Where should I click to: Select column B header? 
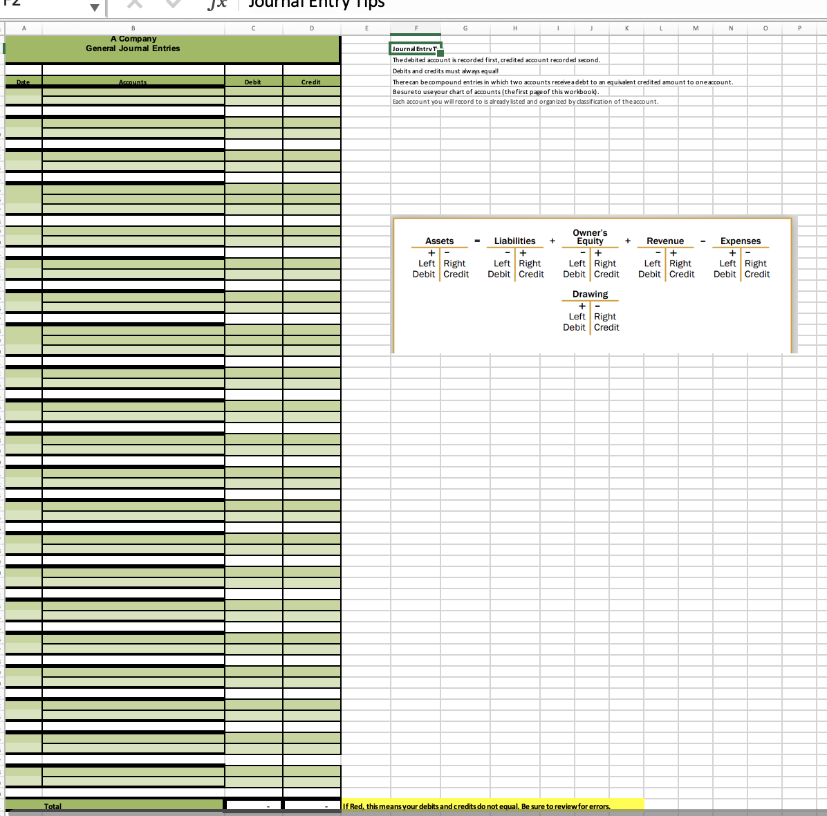pos(133,28)
